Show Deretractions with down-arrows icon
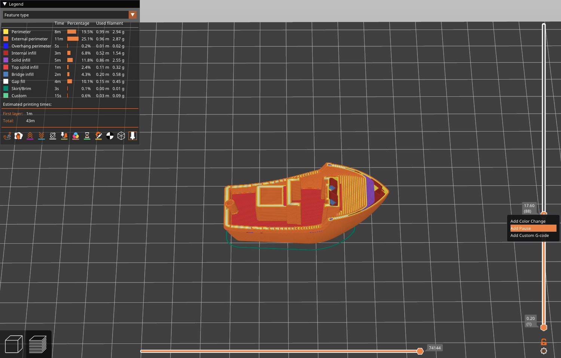Screen dimensions: 561x358 click(x=42, y=136)
